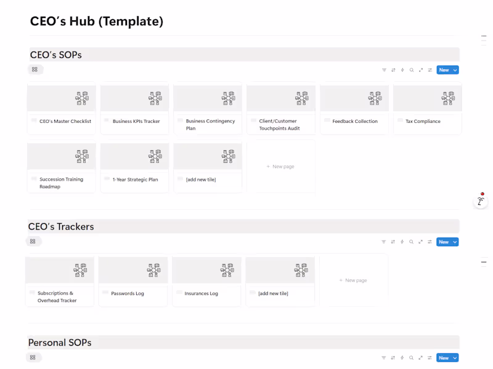This screenshot has width=493, height=369.
Task: Open search in the Personal SOPs toolbar
Action: point(412,357)
